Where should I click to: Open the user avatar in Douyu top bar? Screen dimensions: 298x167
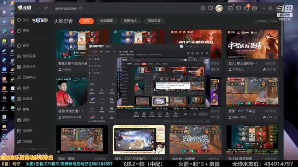pyautogui.click(x=219, y=8)
